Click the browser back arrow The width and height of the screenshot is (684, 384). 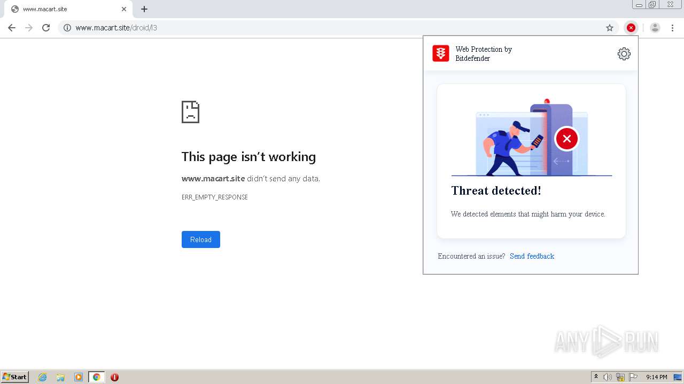coord(12,28)
